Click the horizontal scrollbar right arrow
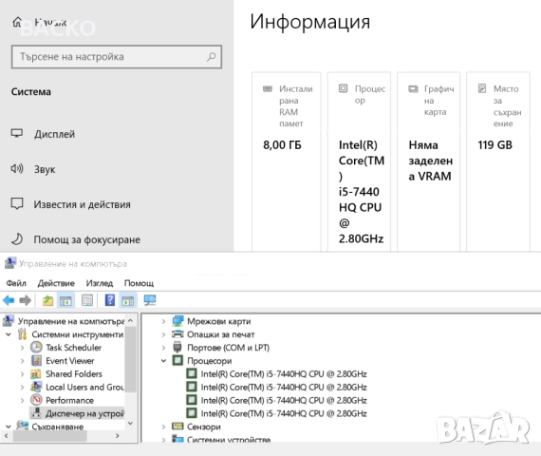Viewport: 541px width, 456px height. pyautogui.click(x=118, y=436)
